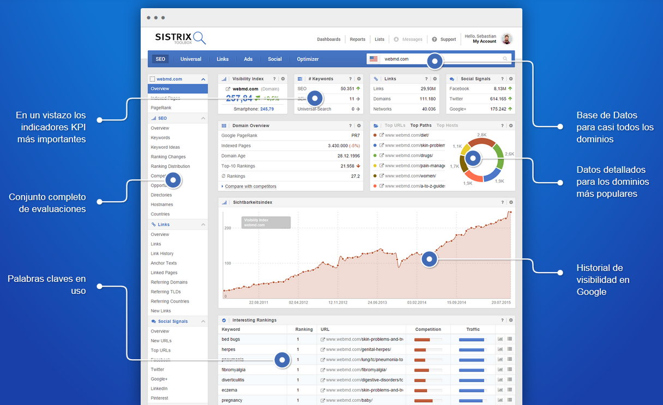
Task: Click the Smartphone value 245,79
Action: pyautogui.click(x=267, y=109)
